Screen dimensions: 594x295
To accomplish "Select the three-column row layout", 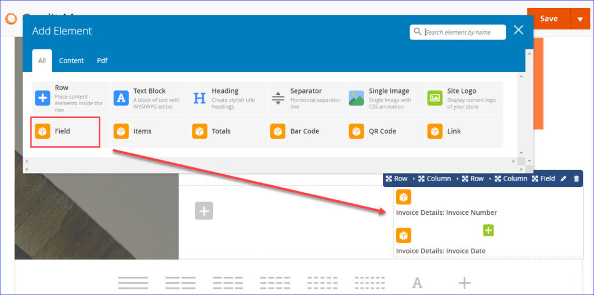I will 227,283.
